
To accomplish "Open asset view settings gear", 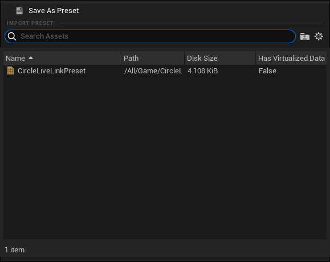I will (x=319, y=36).
